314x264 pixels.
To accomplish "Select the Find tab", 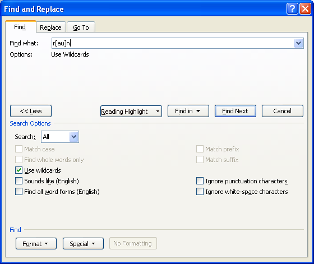I will coord(20,26).
